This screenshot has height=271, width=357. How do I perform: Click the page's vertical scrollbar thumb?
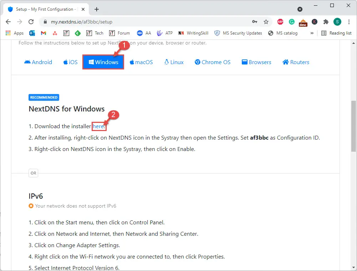(x=353, y=126)
